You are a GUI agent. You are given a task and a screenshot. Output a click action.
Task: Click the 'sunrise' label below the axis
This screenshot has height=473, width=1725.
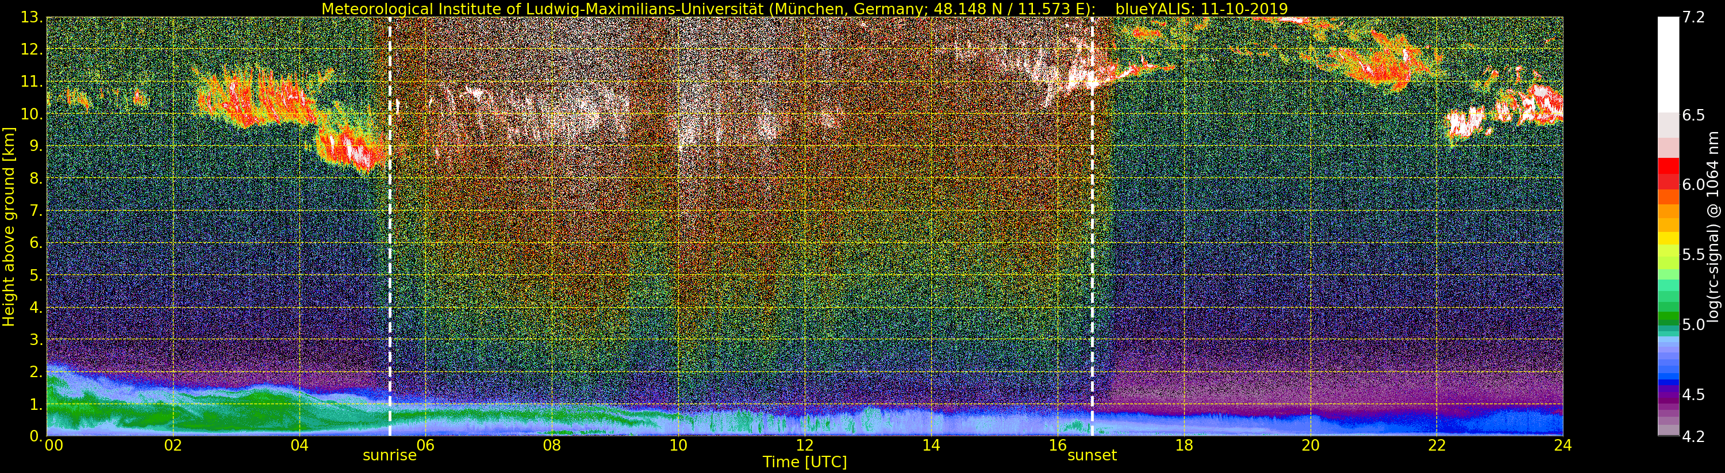click(x=390, y=456)
